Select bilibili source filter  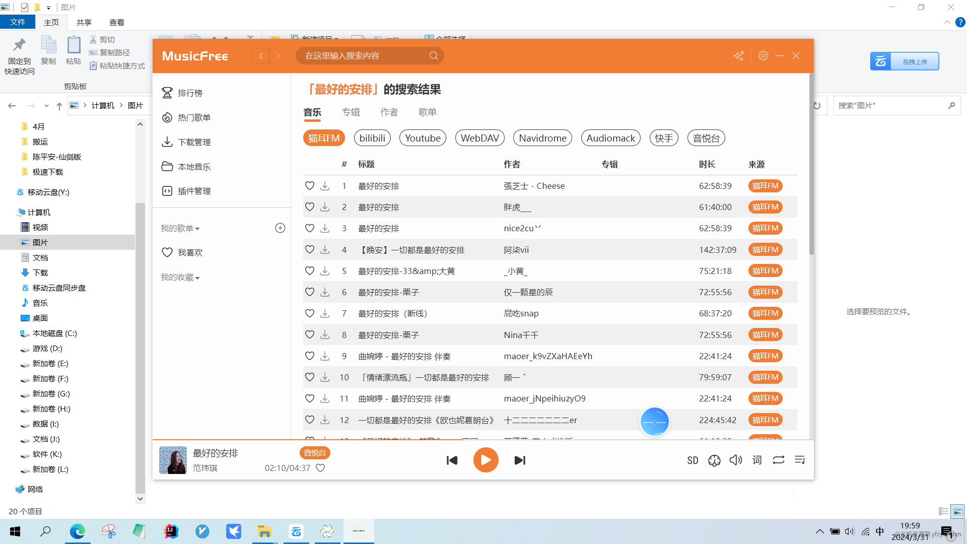click(372, 138)
